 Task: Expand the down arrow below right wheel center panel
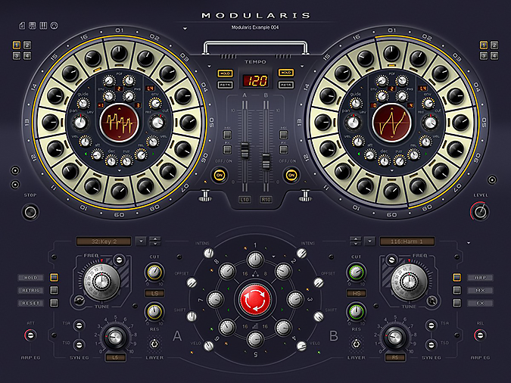[391, 170]
